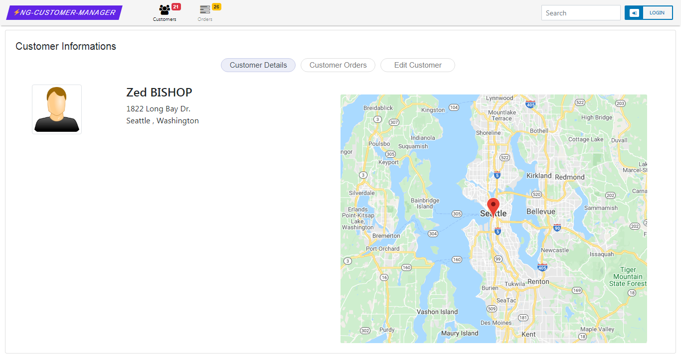Click Redmond on the map
This screenshot has height=361, width=681.
(570, 177)
